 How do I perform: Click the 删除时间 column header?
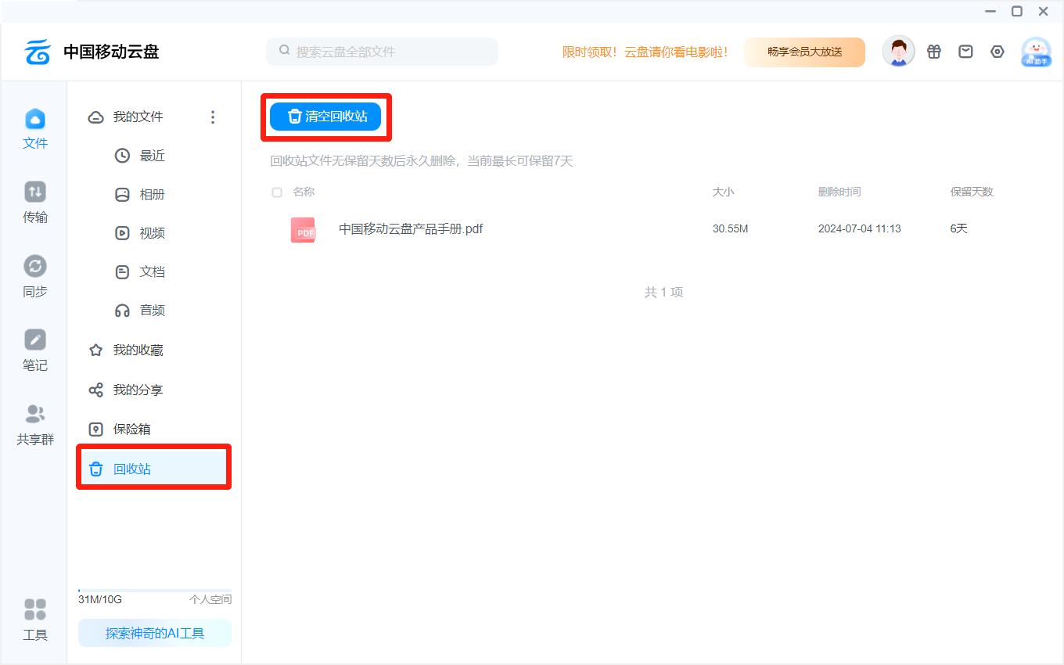pyautogui.click(x=839, y=192)
